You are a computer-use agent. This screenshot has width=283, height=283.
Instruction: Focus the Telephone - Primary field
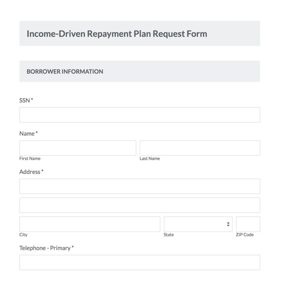(140, 262)
